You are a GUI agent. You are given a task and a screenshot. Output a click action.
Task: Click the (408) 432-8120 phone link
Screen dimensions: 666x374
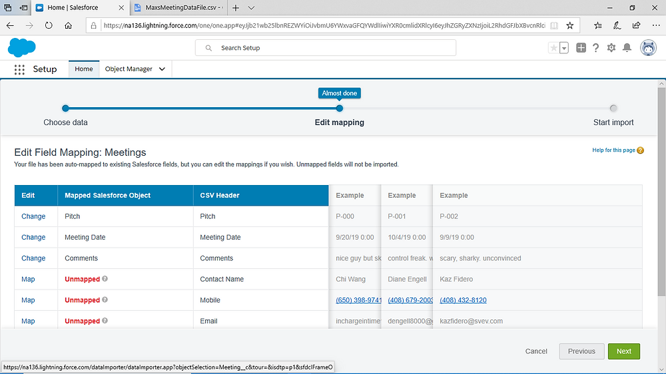(x=463, y=300)
